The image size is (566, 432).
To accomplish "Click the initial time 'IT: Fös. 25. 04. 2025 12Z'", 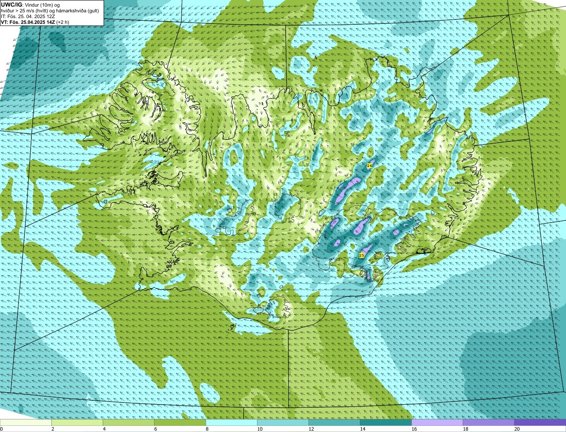I will point(28,16).
